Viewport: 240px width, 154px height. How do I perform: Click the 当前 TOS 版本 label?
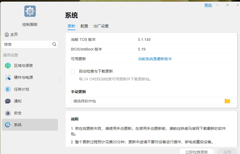83,40
